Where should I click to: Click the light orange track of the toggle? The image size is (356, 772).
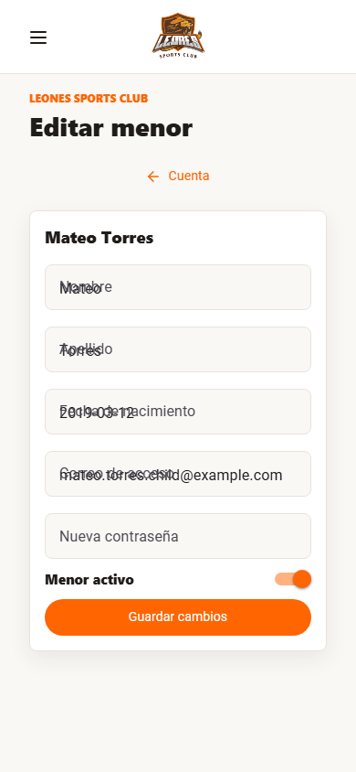(x=284, y=579)
